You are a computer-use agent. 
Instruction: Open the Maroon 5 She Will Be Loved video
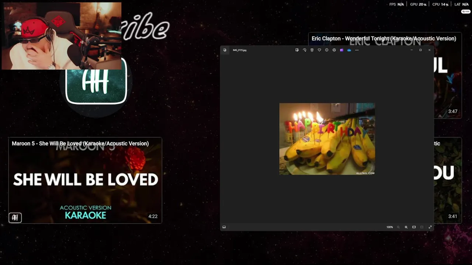85,180
